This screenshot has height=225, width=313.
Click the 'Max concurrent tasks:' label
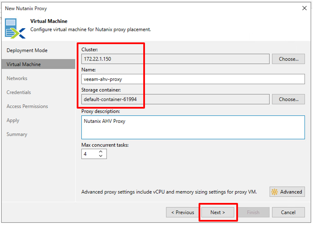pyautogui.click(x=105, y=145)
